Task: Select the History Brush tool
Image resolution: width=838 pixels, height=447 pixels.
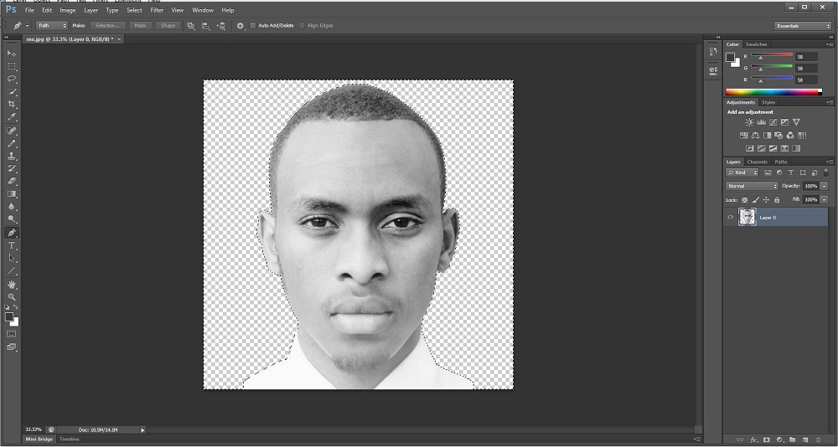Action: click(11, 169)
